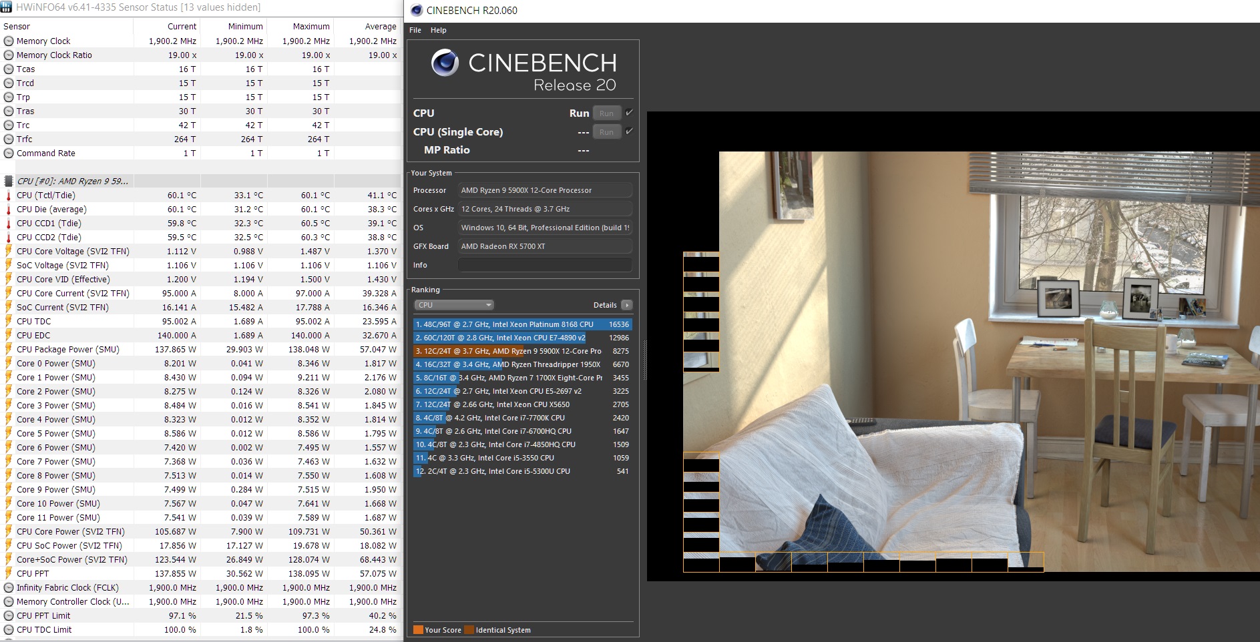The height and width of the screenshot is (642, 1260).
Task: Select ranking entry AMD Ryzen 9 5900X 12-Core
Action: coord(522,351)
